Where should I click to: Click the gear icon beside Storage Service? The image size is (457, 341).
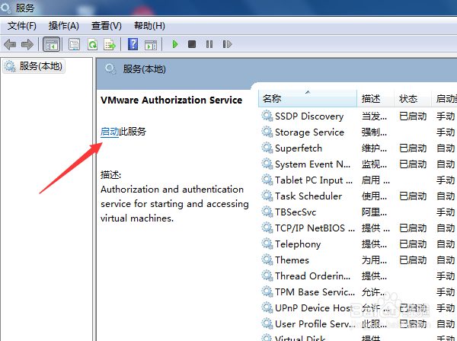click(267, 132)
